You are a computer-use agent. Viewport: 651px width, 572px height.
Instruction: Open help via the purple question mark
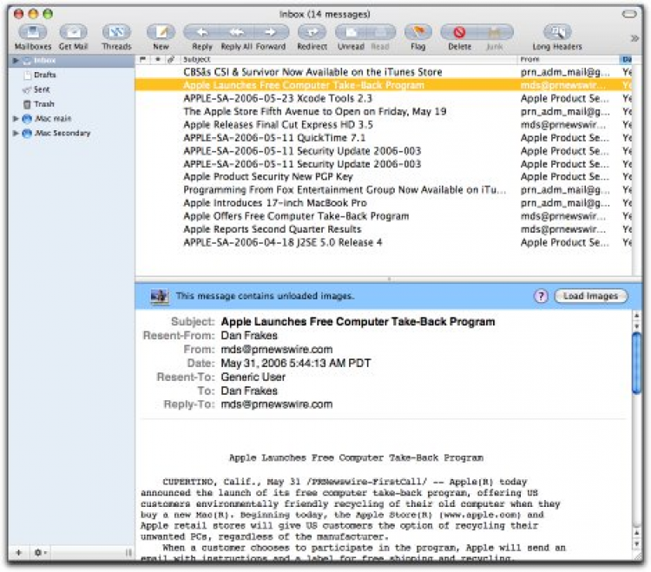(541, 296)
